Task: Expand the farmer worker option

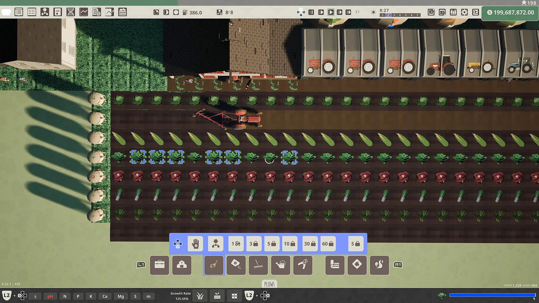Action: pyautogui.click(x=216, y=244)
